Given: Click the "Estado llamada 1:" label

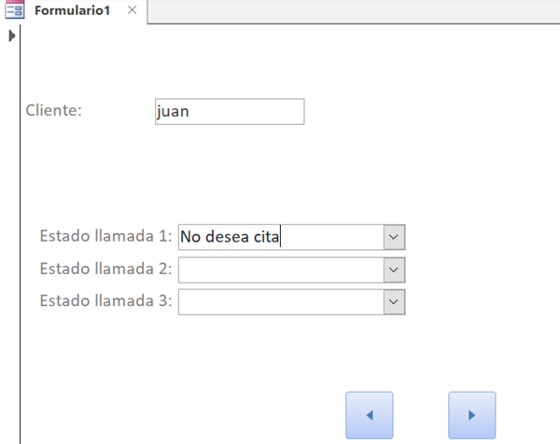Looking at the screenshot, I should click(x=105, y=236).
